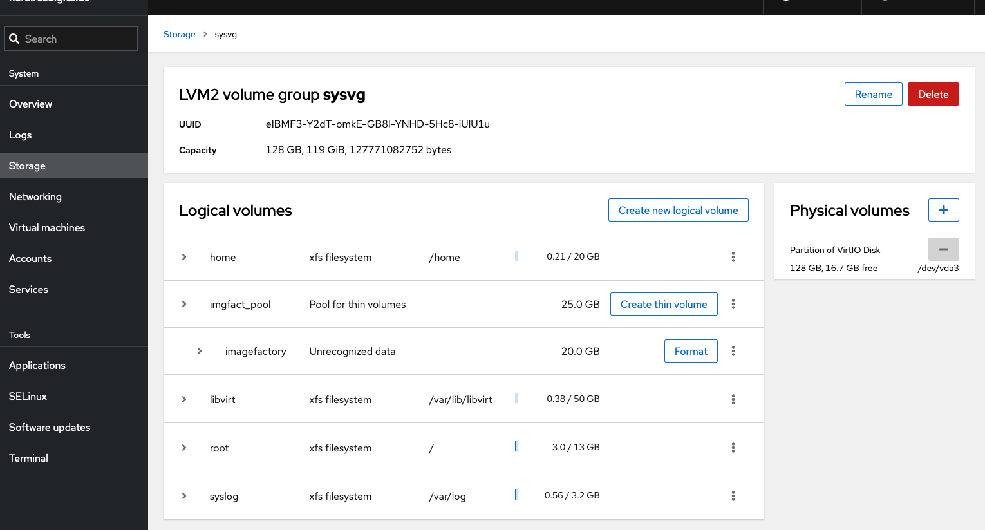985x530 pixels.
Task: Go to Virtual machines page
Action: pos(47,227)
